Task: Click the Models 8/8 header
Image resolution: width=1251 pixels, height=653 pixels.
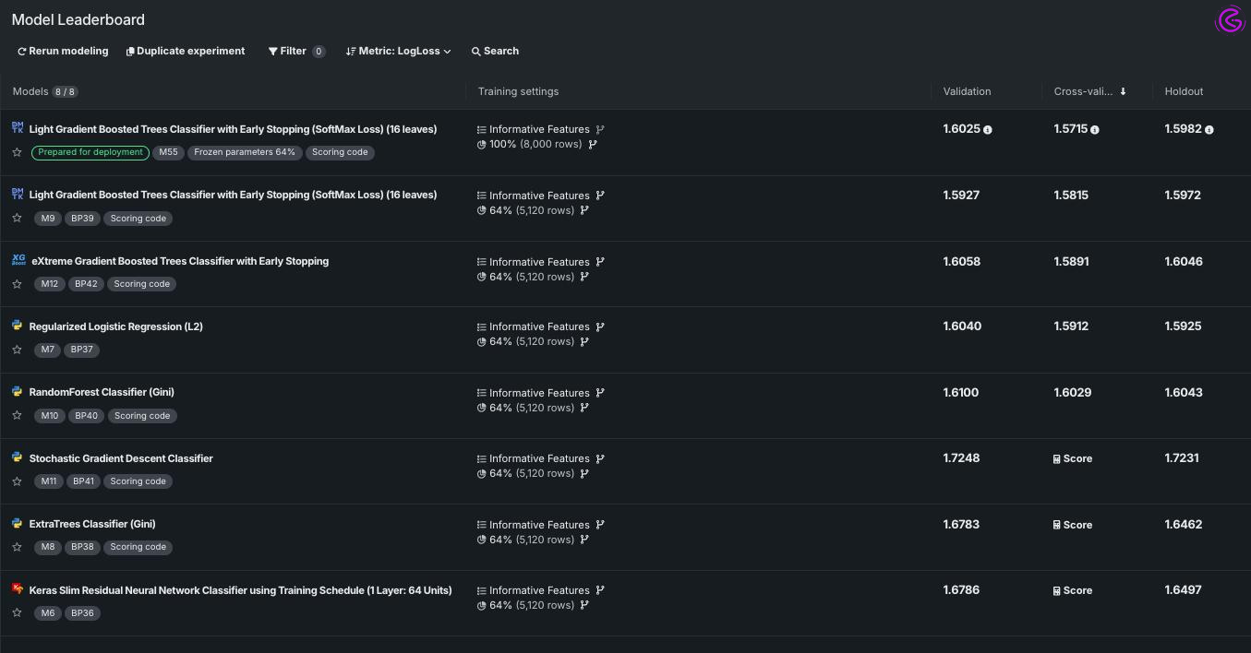Action: pos(44,91)
